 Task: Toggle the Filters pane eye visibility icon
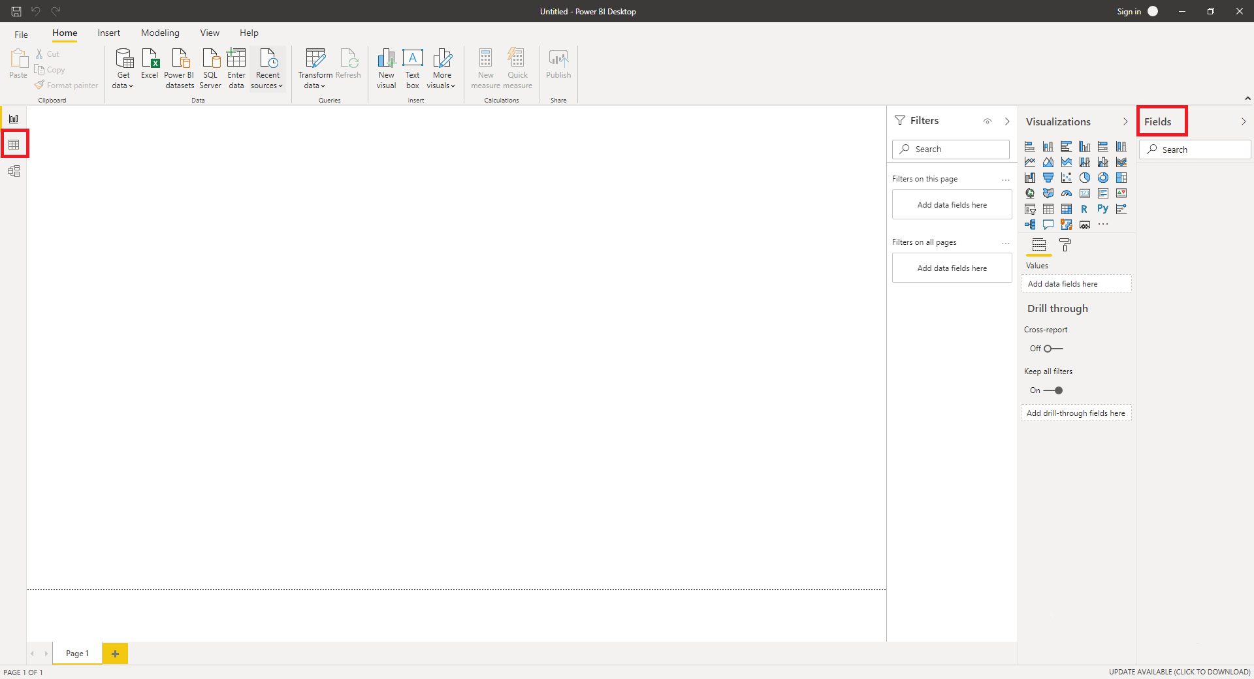tap(988, 121)
